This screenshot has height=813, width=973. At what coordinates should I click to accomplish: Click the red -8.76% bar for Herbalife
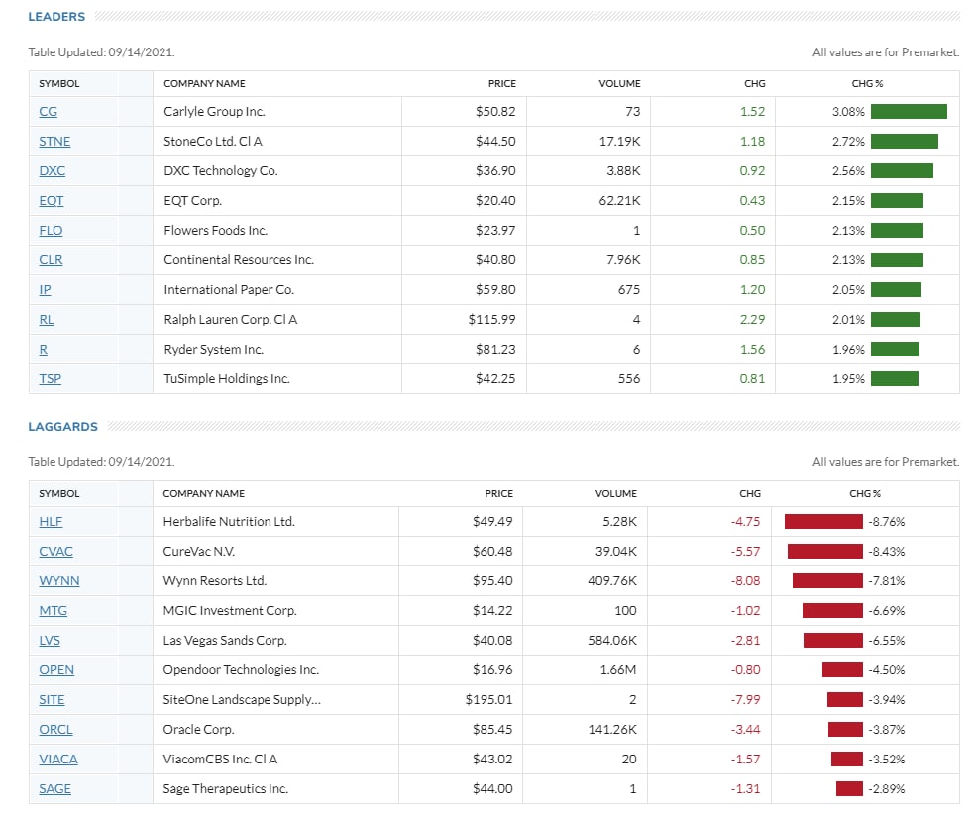(823, 522)
